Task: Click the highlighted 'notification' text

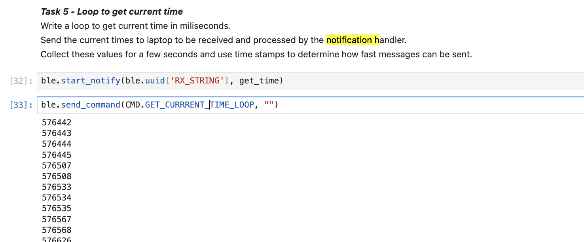Action: click(x=349, y=40)
